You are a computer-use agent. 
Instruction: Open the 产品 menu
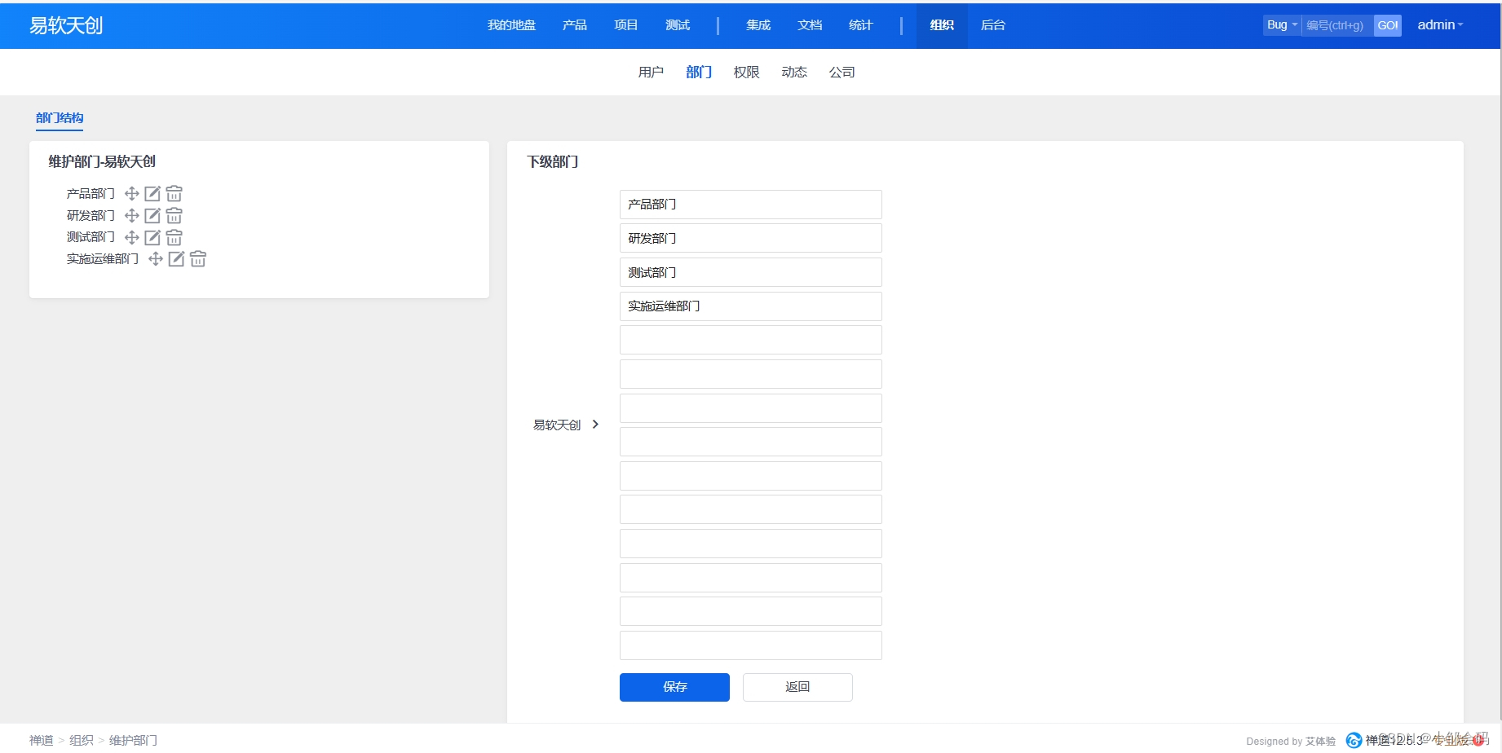[574, 25]
